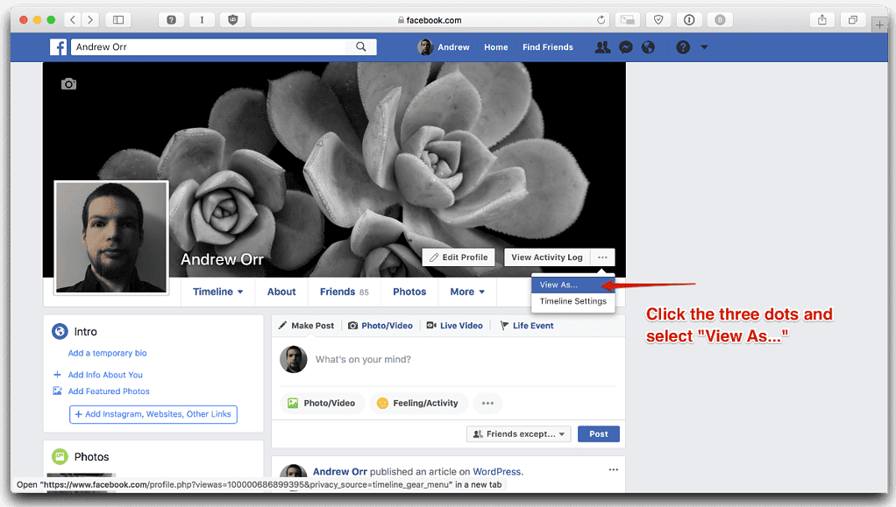Click the Add a temporary bio link
This screenshot has height=507, width=896.
tap(107, 353)
